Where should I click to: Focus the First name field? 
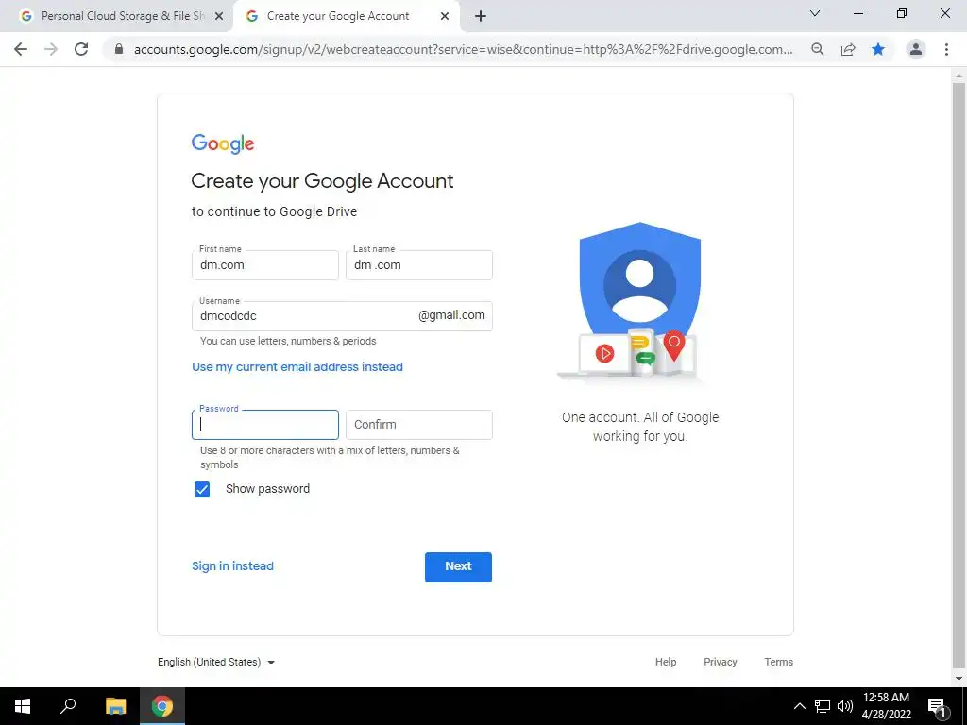pyautogui.click(x=265, y=265)
